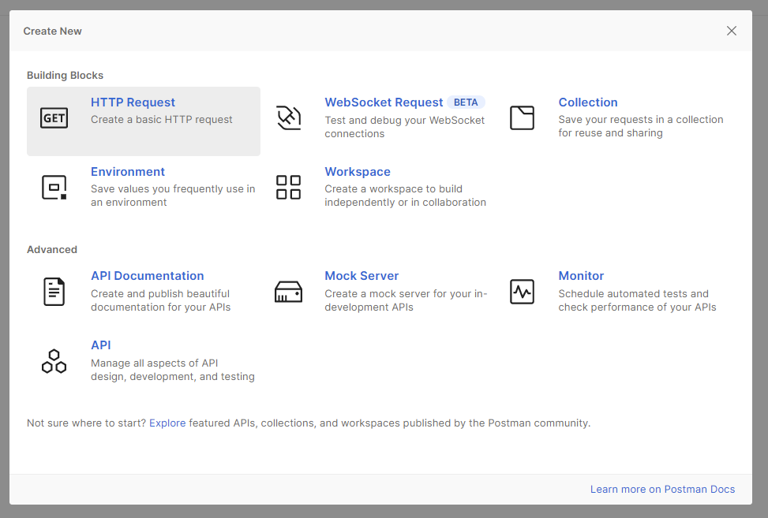Click 'Create a workspace to build independently' text
This screenshot has height=518, width=768.
(406, 196)
